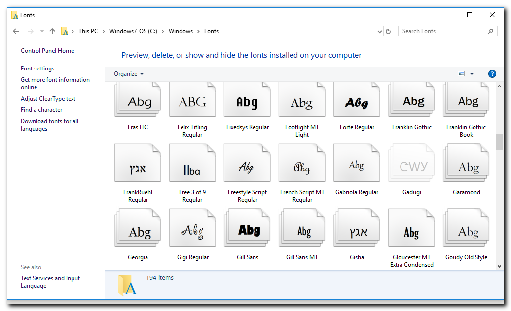Open the address bar history dropdown

click(x=379, y=31)
